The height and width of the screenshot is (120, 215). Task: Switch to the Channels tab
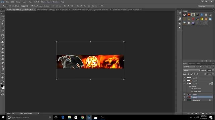click(192, 64)
